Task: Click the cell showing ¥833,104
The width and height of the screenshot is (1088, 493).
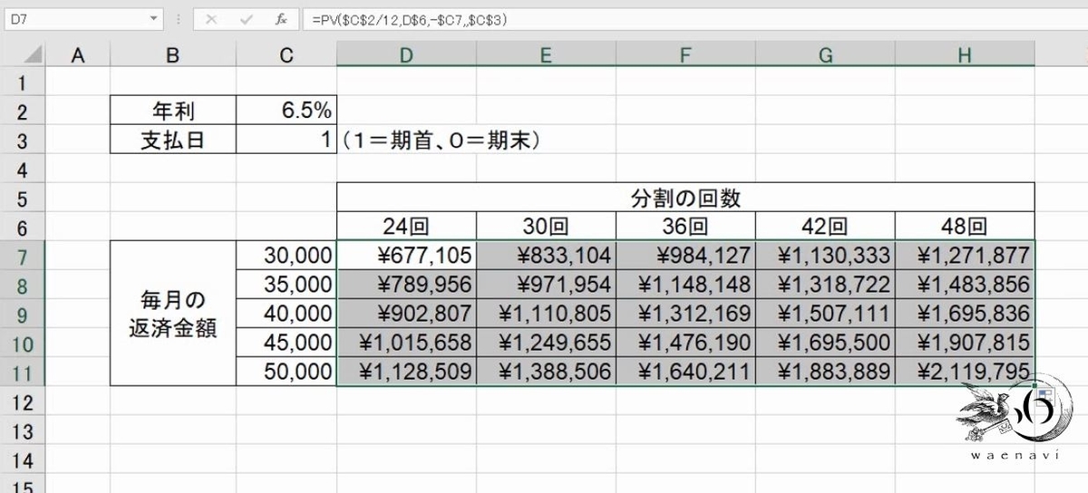Action: point(546,256)
